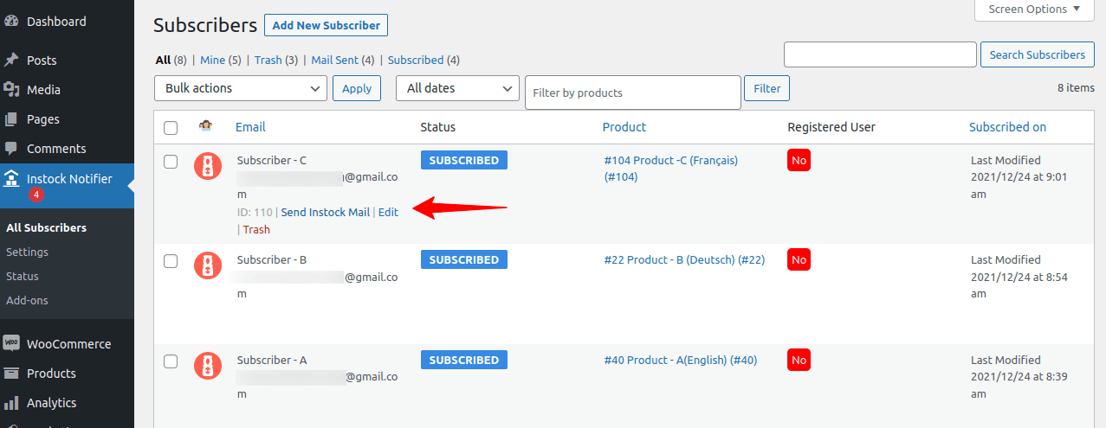Viewport: 1106px width, 428px height.
Task: Expand the Screen Options panel
Action: coord(1034,10)
